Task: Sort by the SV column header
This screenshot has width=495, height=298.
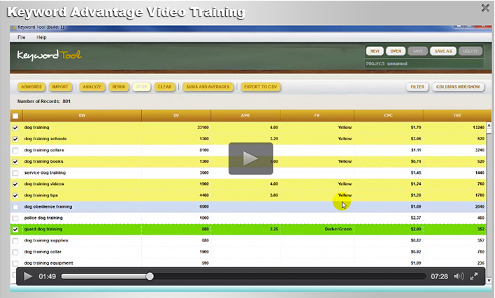Action: 176,116
